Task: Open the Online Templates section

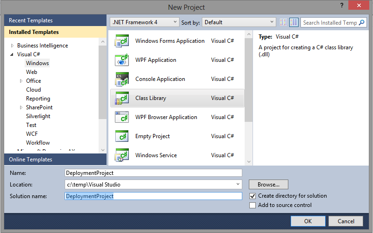Action: click(x=55, y=160)
